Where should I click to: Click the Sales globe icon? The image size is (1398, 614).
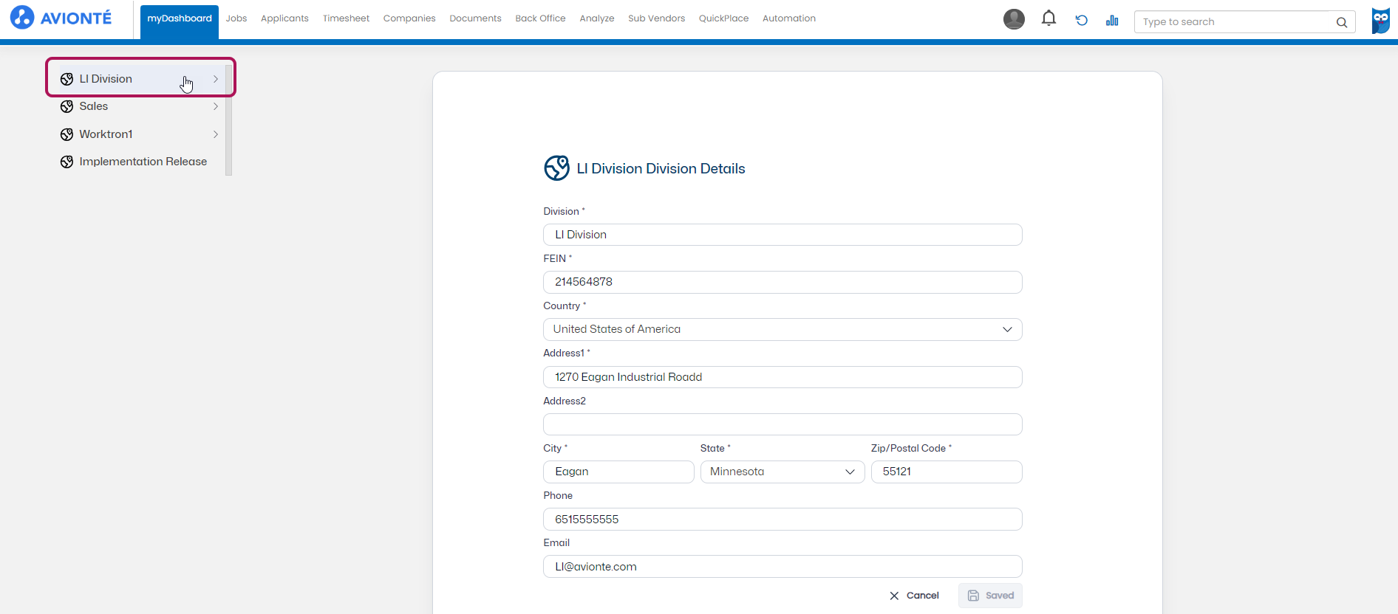[x=67, y=106]
